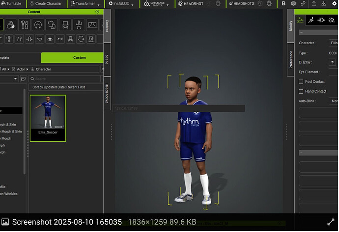Select the Material palette tab icon
Viewport: 339px width, 232px height.
(332, 20)
